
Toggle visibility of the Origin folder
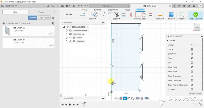pyautogui.click(x=70, y=38)
